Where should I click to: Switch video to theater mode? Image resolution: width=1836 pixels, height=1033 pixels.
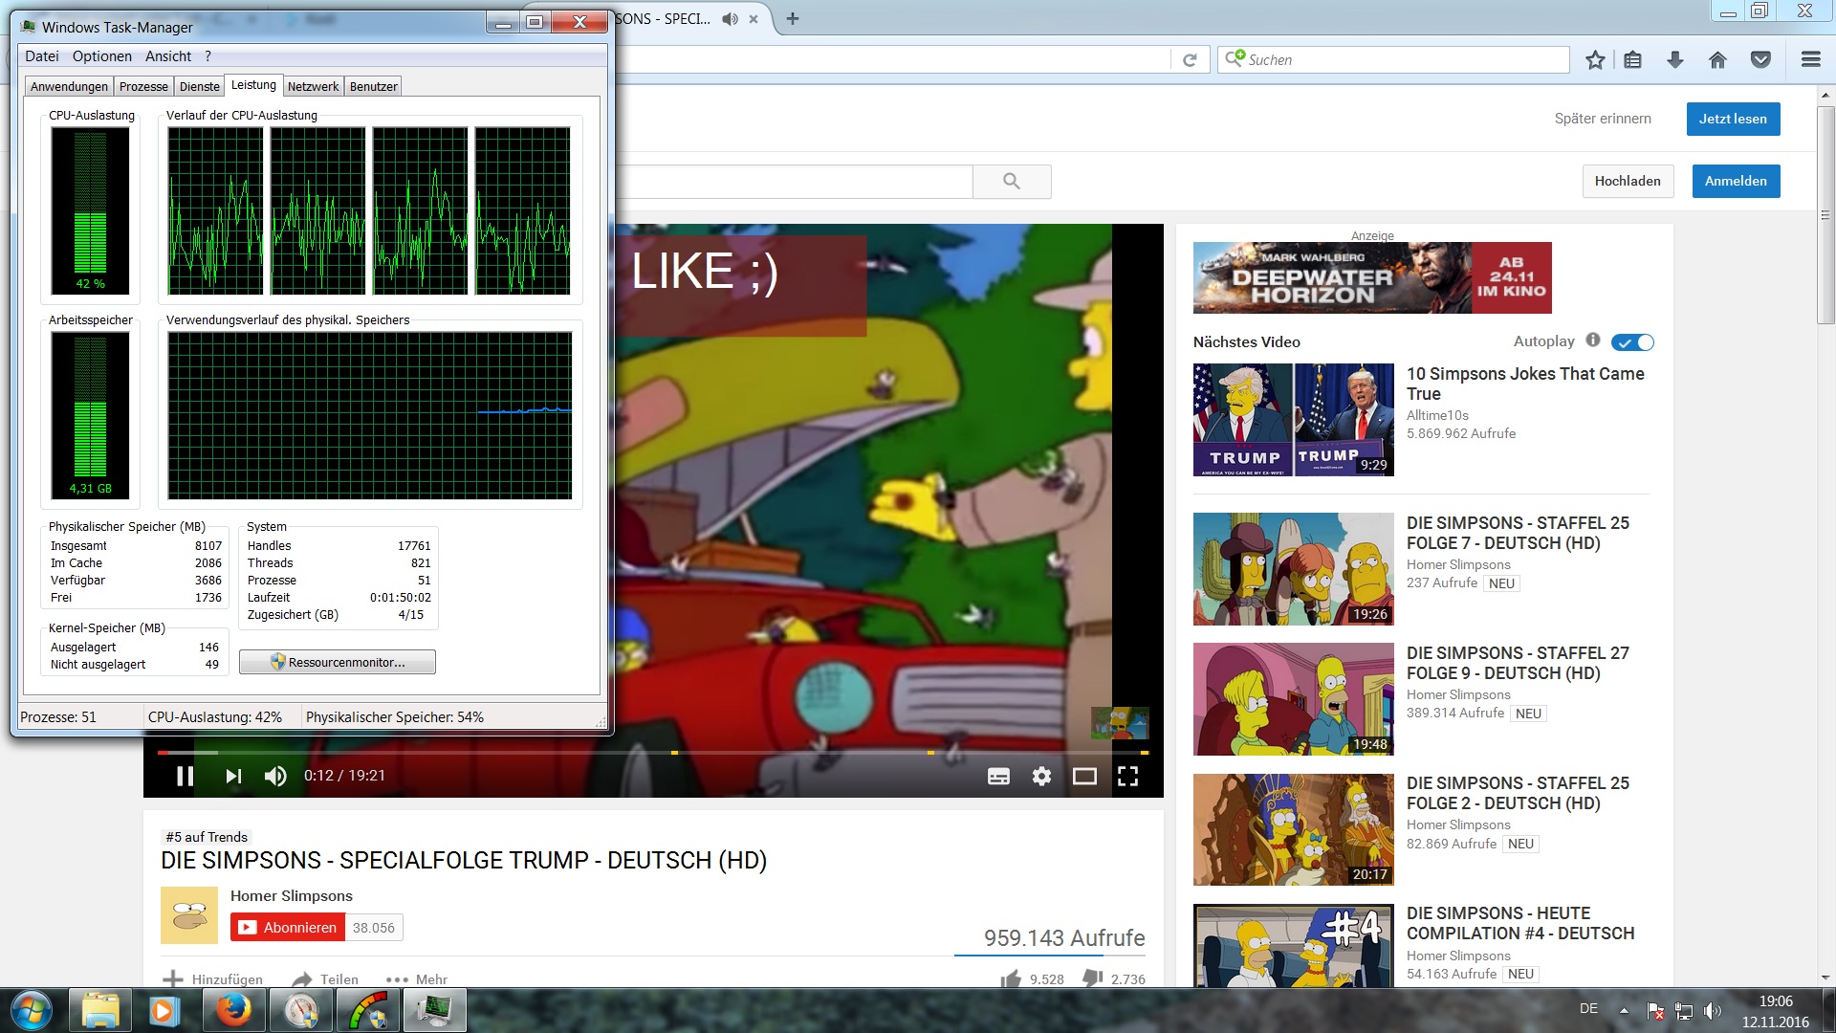coord(1084,777)
